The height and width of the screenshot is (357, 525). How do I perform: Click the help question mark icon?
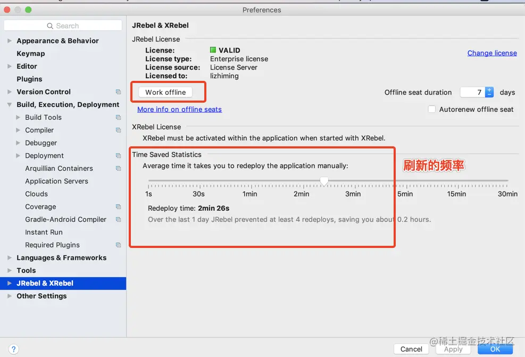point(13,350)
